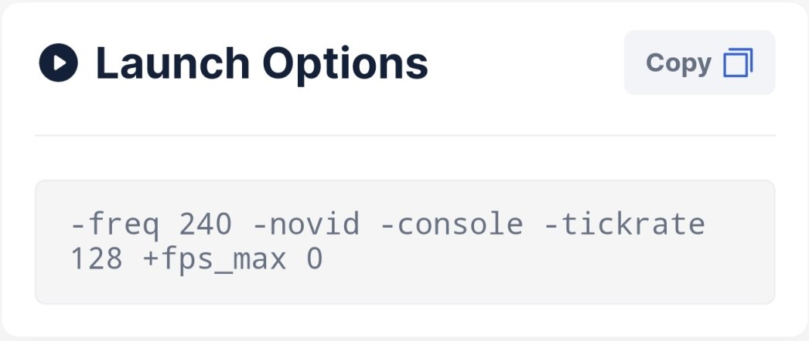Click the word Launch in the heading
This screenshot has width=809, height=341.
[x=172, y=62]
